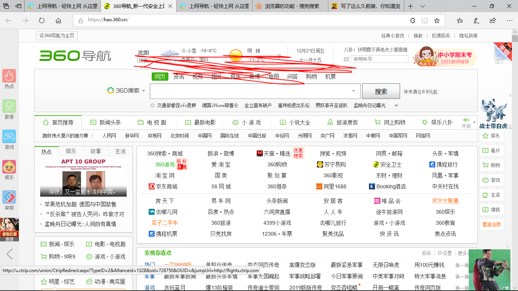Image resolution: width=518 pixels, height=291 pixels.
Task: Click 设360导航为主页 button
Action: (57, 36)
